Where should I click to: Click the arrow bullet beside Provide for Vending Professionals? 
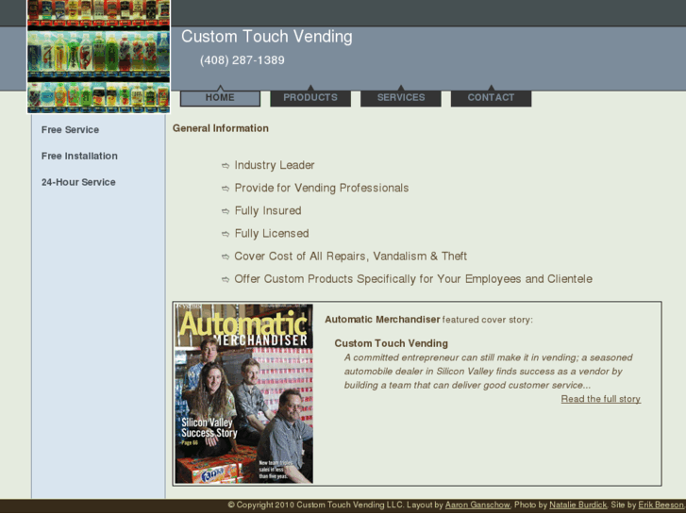point(226,189)
